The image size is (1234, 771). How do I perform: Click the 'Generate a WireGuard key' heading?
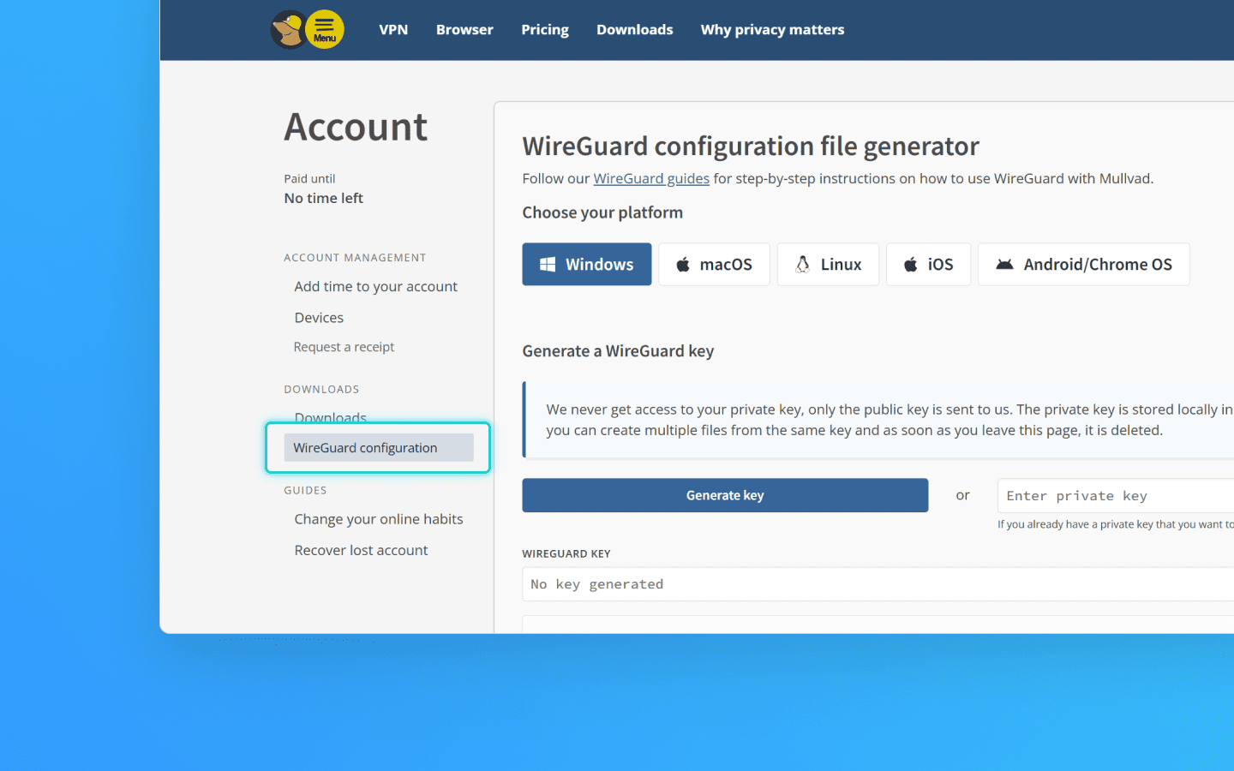[x=618, y=351]
